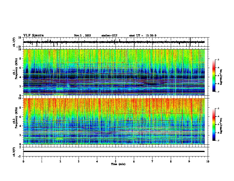Viewport: 234px width, 181px height.
Task: Select the "start UT = 12:30: 0" text
Action: (x=143, y=35)
